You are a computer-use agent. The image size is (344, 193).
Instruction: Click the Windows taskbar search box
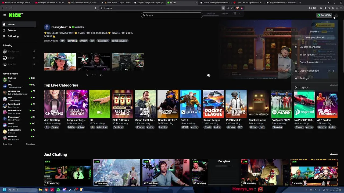[x=22, y=190]
